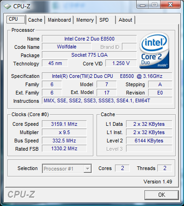
Task: Click the empty Brand ID field
Action: [129, 47]
